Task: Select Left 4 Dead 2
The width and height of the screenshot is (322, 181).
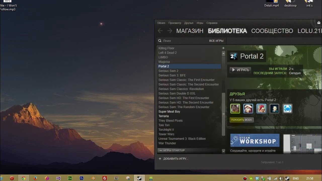Action: coord(168,53)
